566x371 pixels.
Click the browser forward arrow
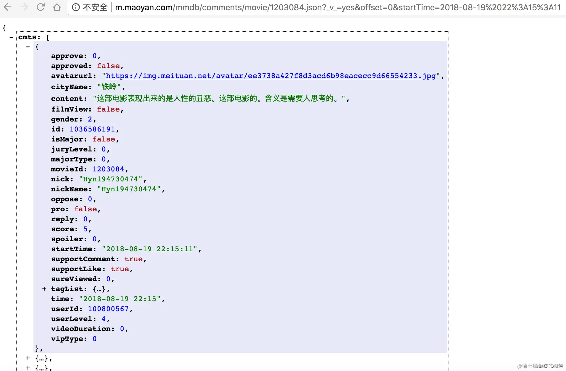pos(24,7)
